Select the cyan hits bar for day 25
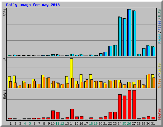The image size is (163, 127). click(x=125, y=37)
